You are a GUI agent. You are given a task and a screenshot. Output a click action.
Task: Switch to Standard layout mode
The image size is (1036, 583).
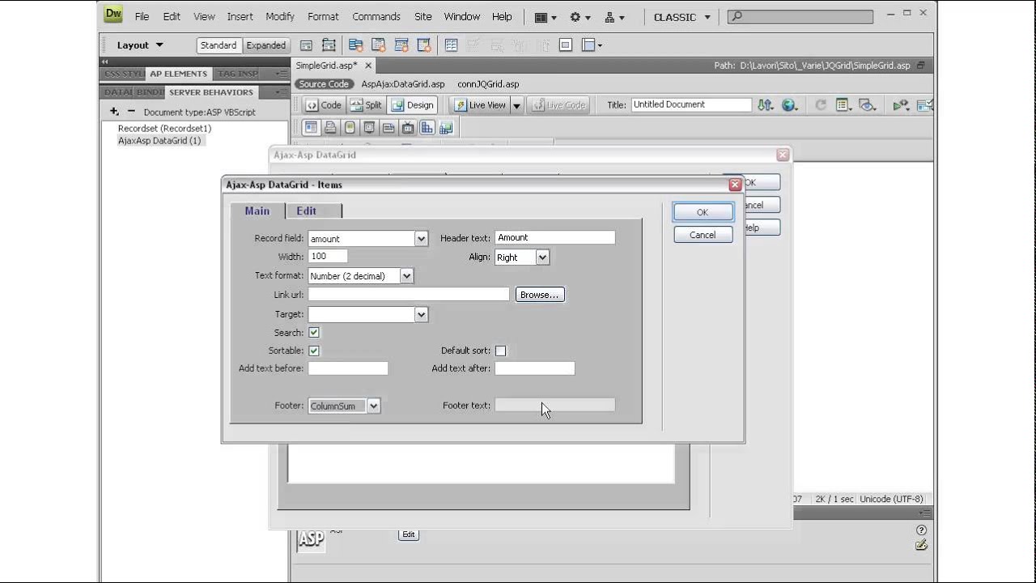pos(219,45)
